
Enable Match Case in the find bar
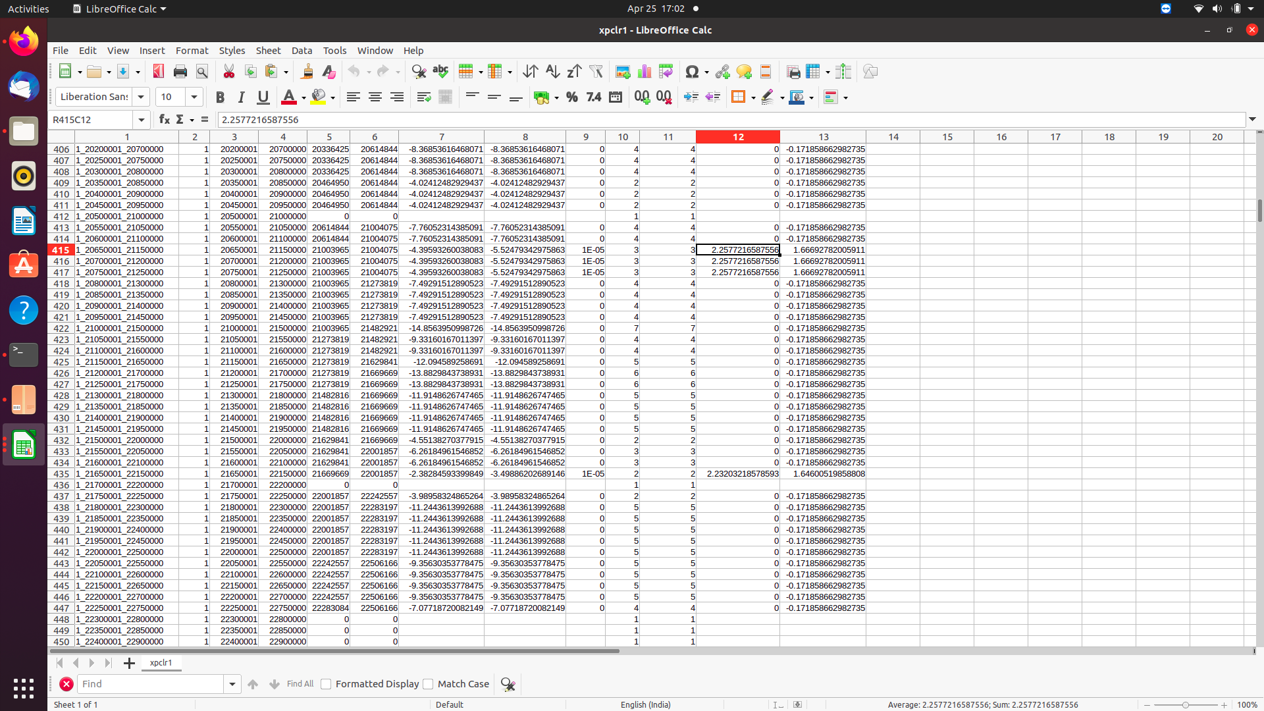coord(428,684)
